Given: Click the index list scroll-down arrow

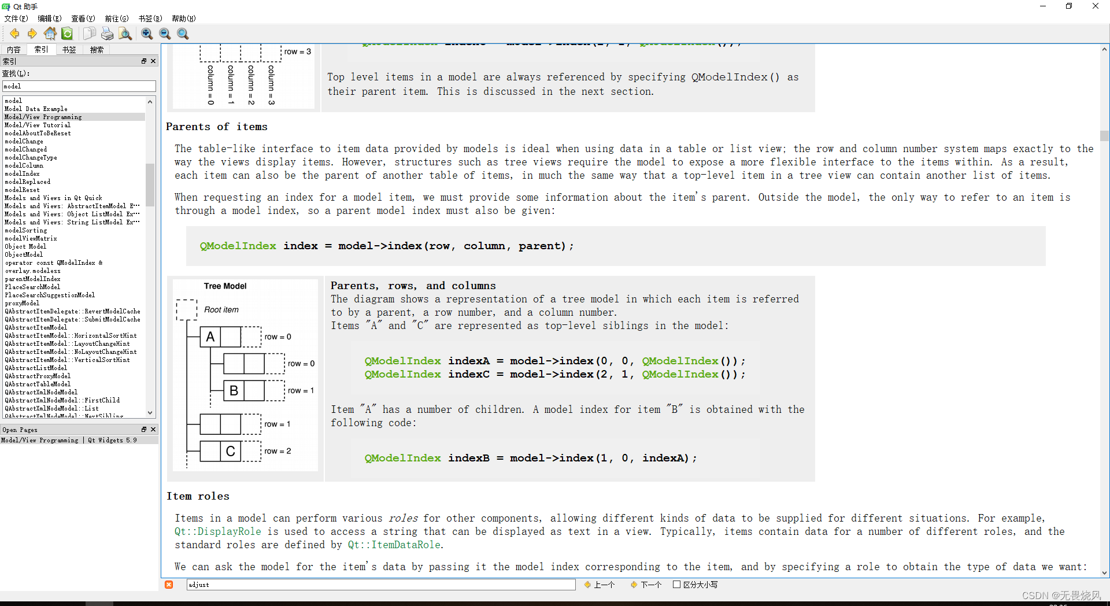Looking at the screenshot, I should 150,413.
